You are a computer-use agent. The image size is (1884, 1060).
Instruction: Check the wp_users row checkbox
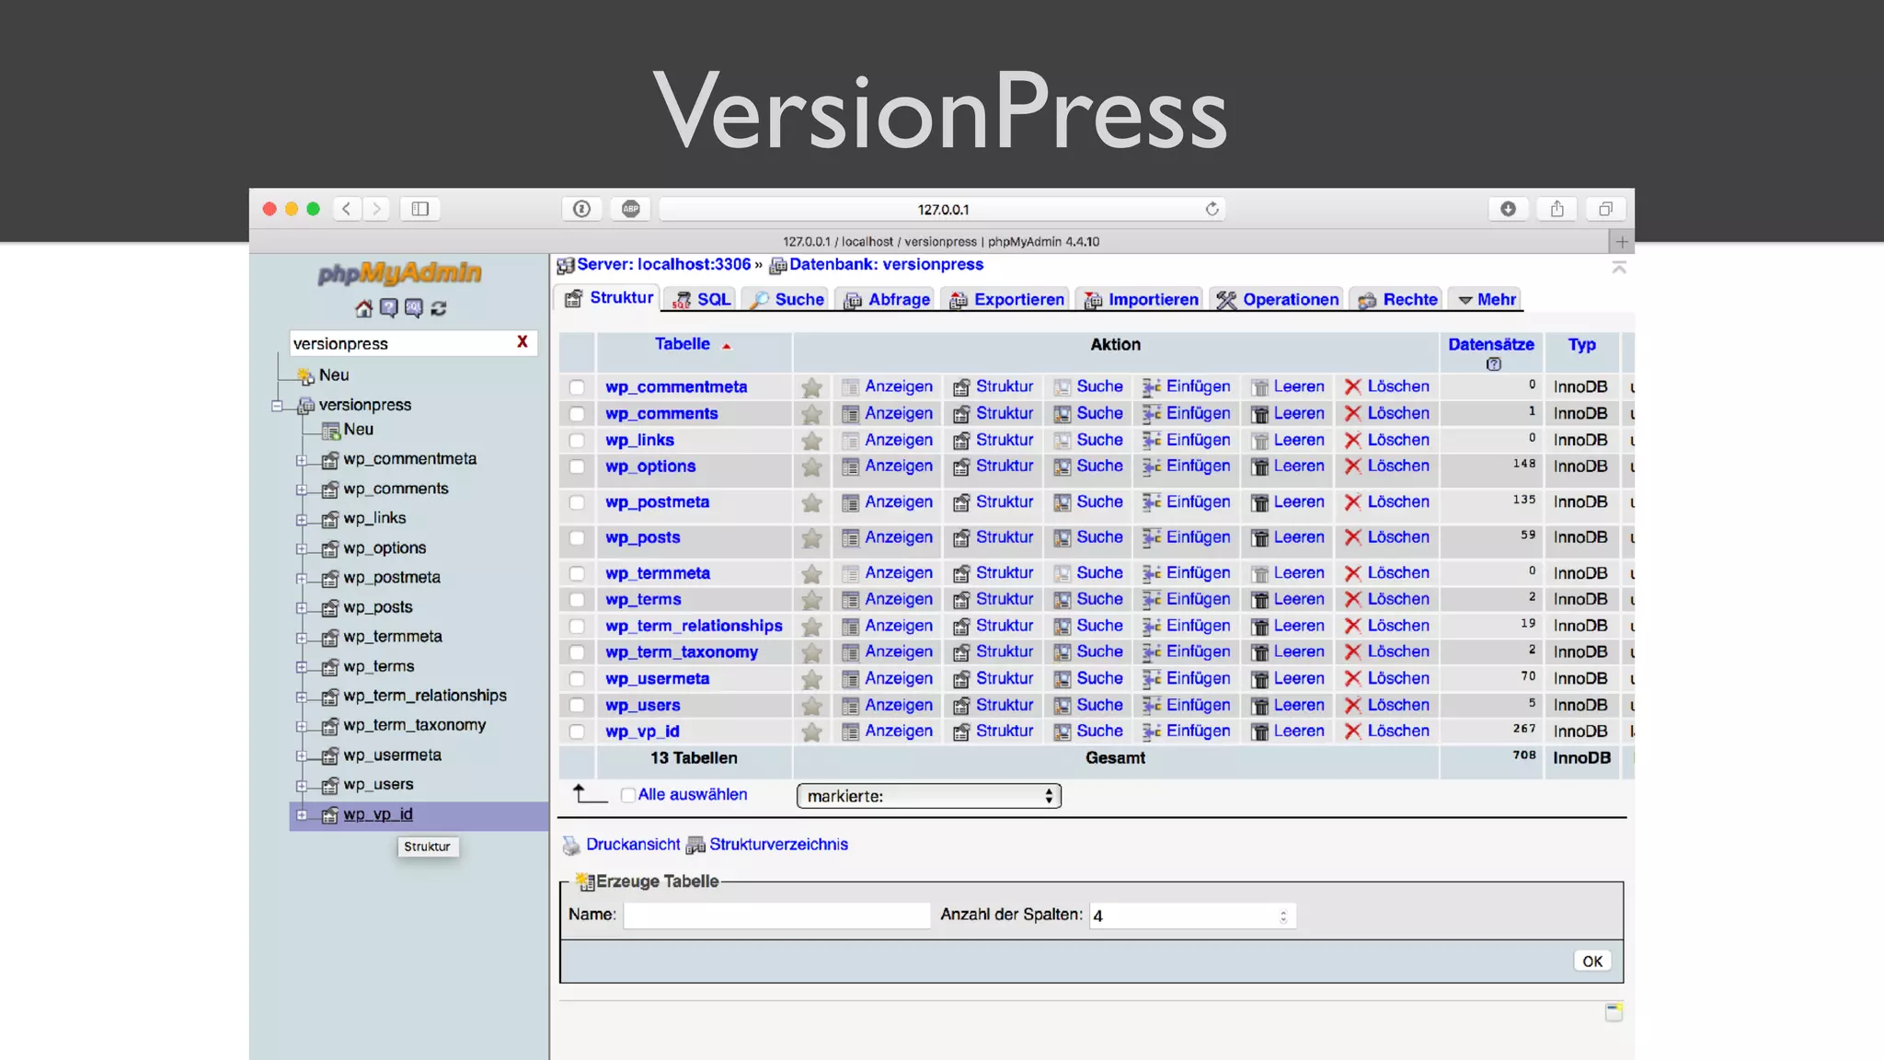577,706
